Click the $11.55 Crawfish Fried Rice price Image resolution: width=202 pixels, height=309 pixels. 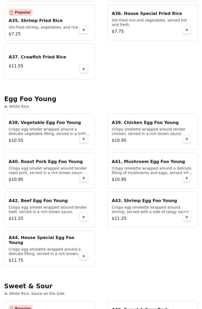coord(16,66)
